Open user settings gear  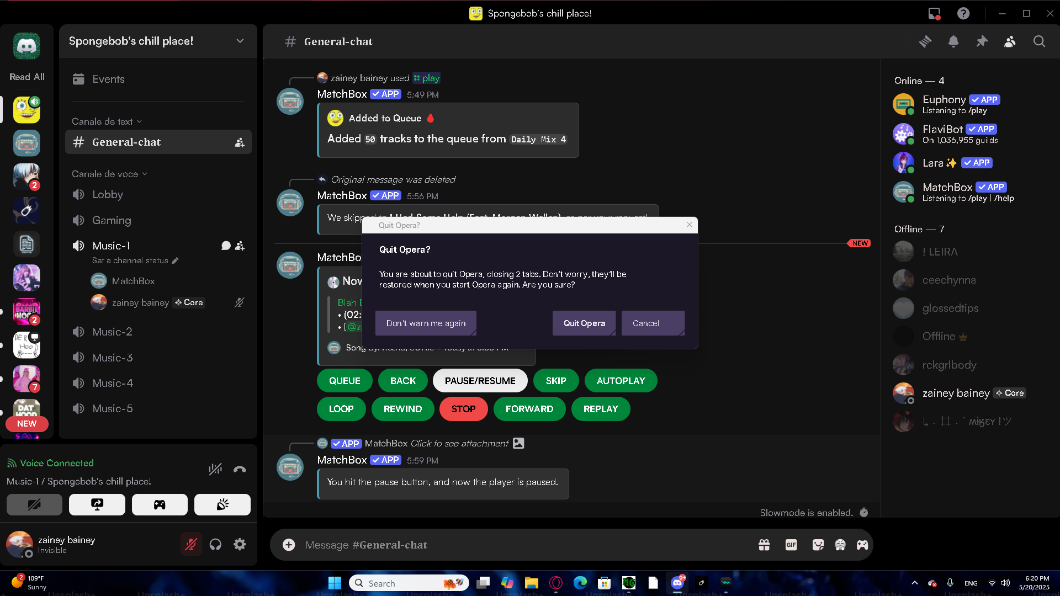coord(240,545)
